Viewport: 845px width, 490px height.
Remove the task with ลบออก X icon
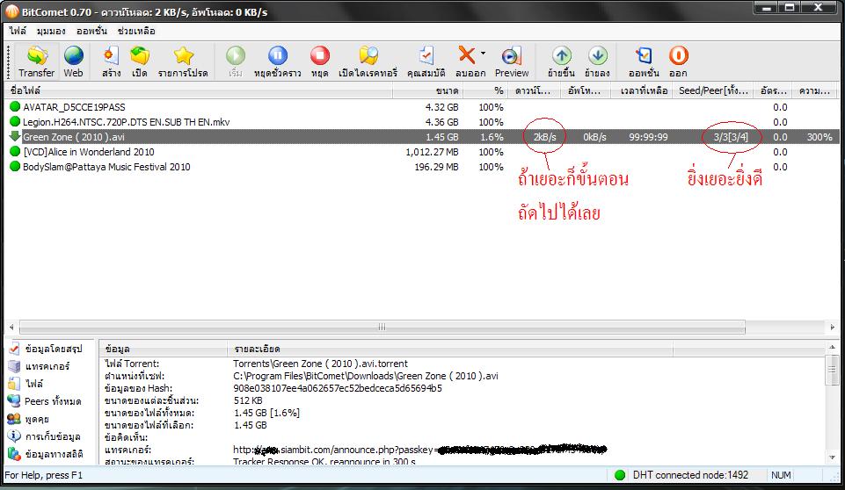[x=467, y=55]
